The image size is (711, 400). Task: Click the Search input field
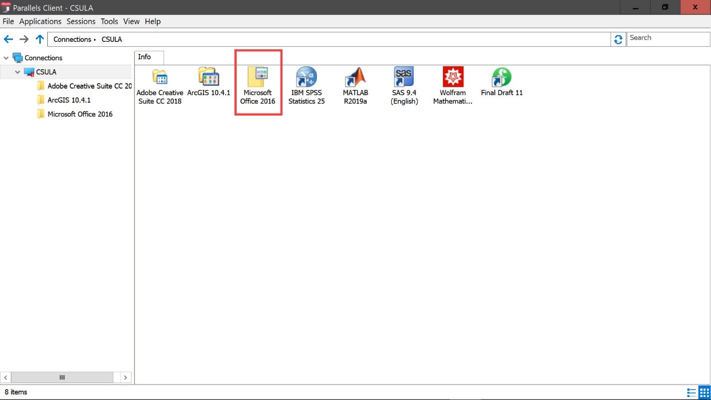pyautogui.click(x=668, y=38)
